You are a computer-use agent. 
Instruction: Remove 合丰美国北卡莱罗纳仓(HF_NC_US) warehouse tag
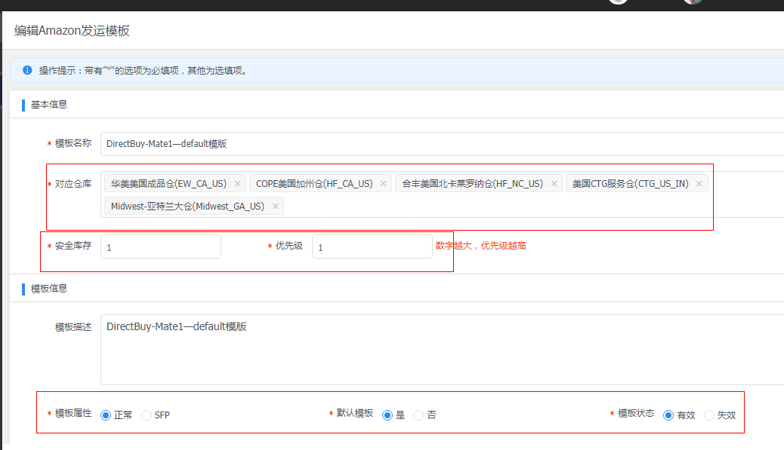(x=554, y=184)
